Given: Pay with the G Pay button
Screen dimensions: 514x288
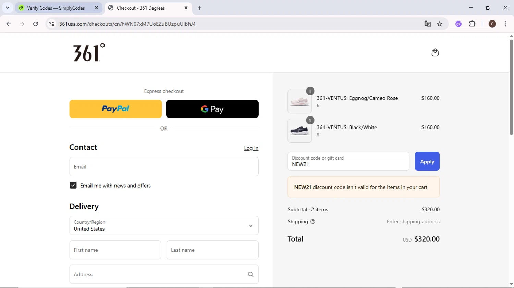Looking at the screenshot, I should pos(212,109).
